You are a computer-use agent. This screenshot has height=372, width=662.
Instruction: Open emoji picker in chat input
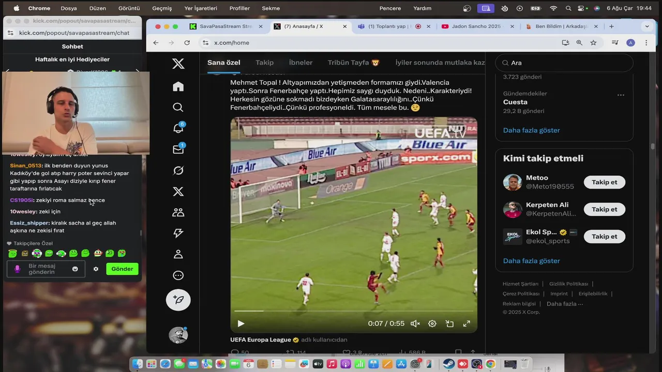click(x=75, y=269)
